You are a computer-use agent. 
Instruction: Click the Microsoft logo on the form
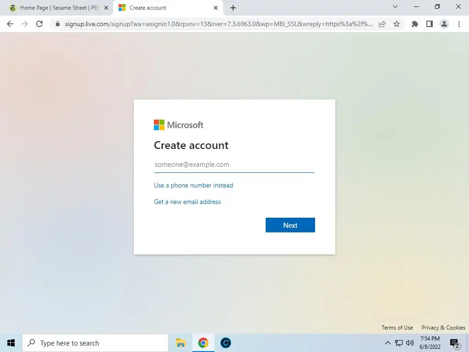pos(179,125)
